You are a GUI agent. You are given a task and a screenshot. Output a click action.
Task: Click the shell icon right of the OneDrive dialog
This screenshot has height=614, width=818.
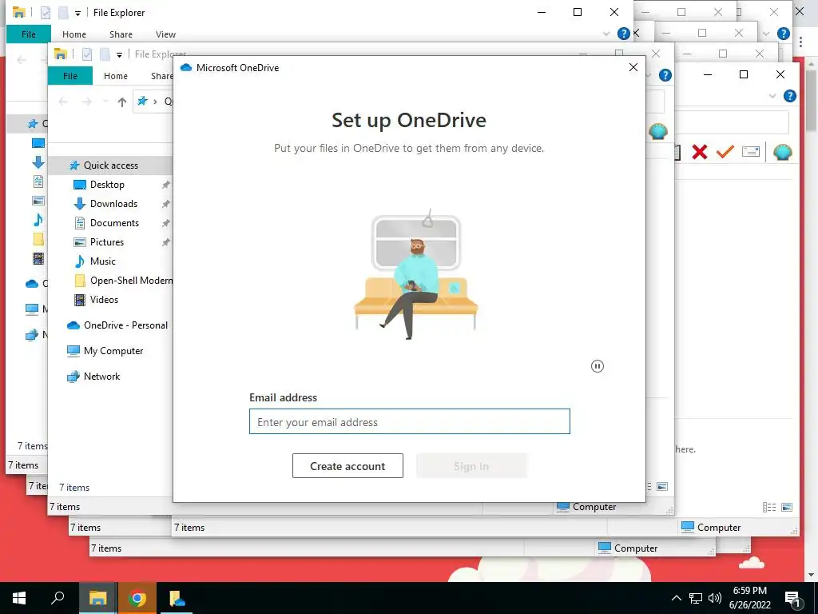pos(658,131)
